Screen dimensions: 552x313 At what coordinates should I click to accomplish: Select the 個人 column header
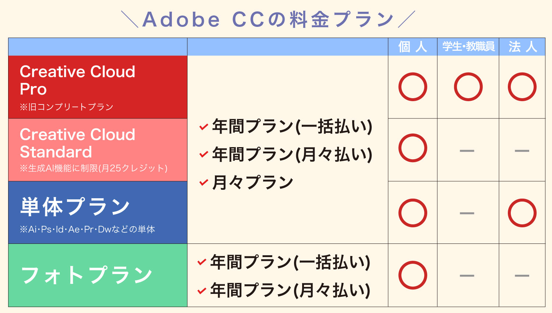pyautogui.click(x=413, y=47)
